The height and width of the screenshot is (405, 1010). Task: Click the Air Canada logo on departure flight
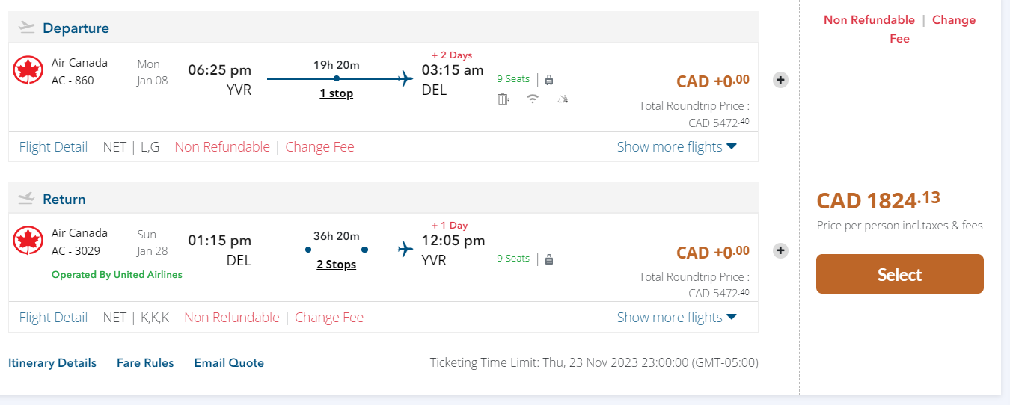pyautogui.click(x=28, y=70)
